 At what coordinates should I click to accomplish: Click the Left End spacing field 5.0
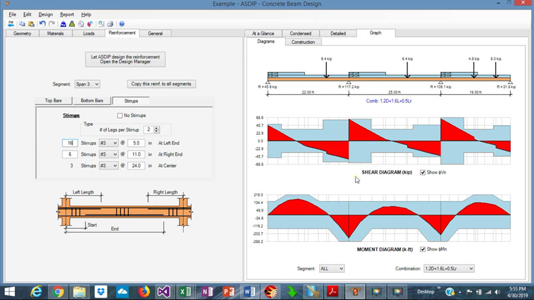136,143
